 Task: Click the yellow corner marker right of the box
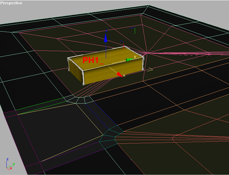pos(150,70)
